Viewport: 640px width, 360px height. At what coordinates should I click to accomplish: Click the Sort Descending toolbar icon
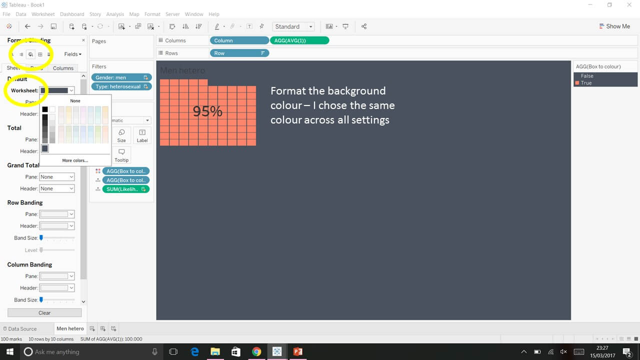click(198, 26)
